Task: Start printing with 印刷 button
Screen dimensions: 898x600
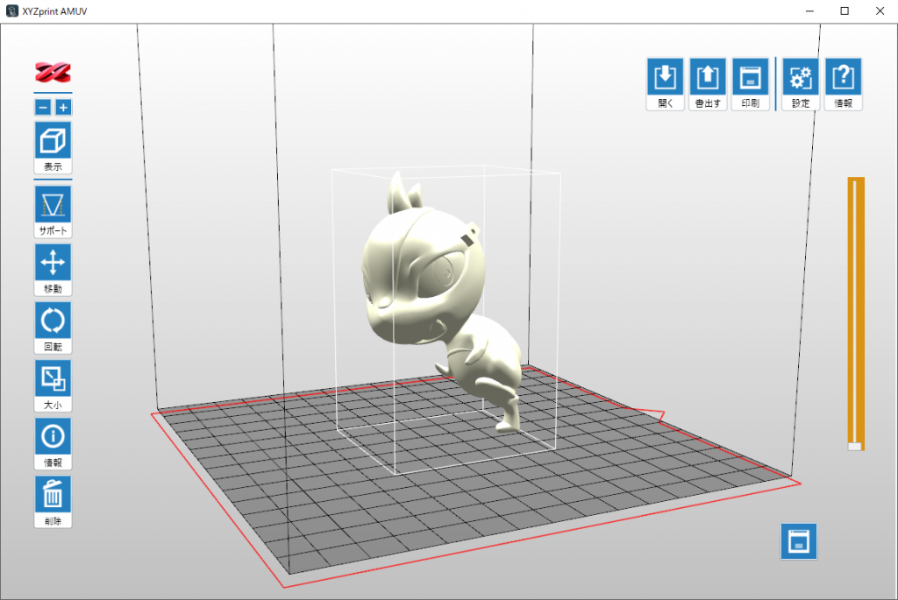Action: (751, 84)
